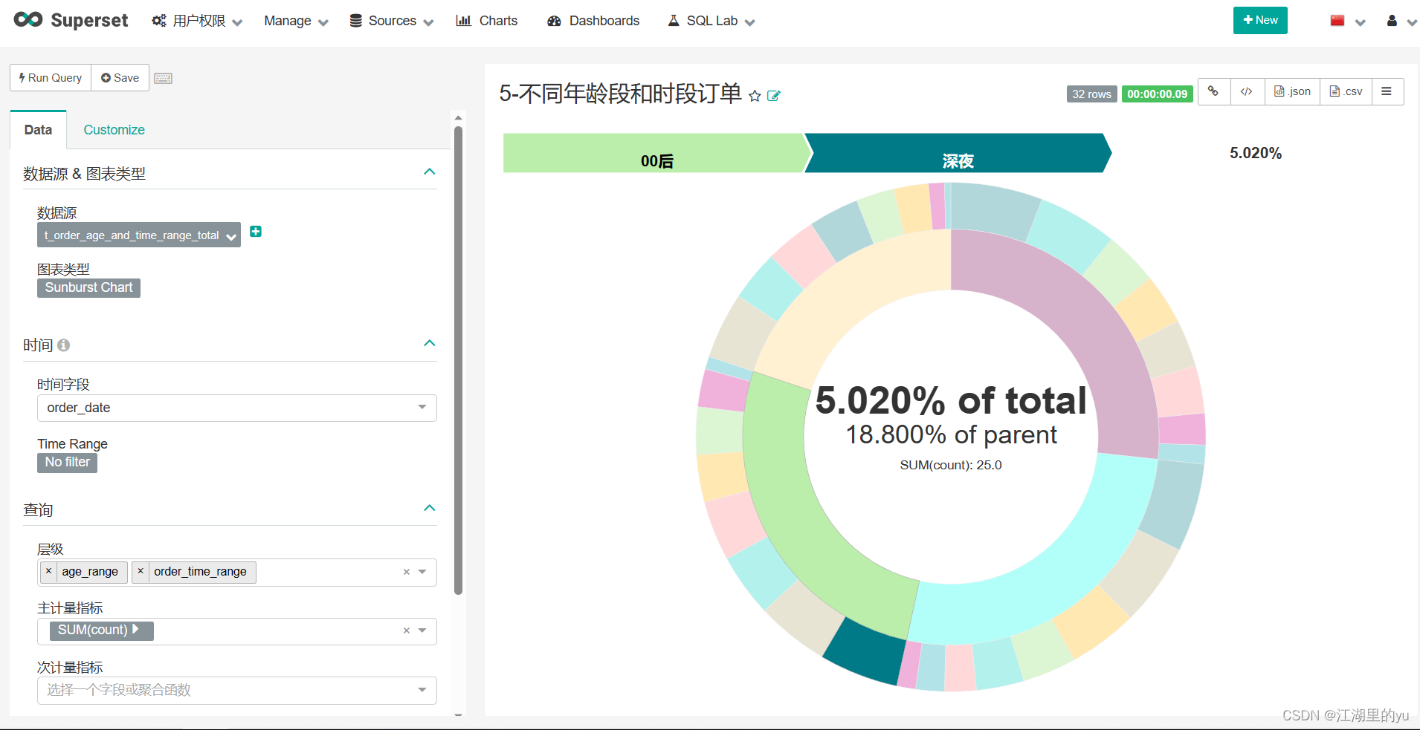The image size is (1420, 730).
Task: Open the hamburger menu beside .csv export
Action: [x=1387, y=91]
